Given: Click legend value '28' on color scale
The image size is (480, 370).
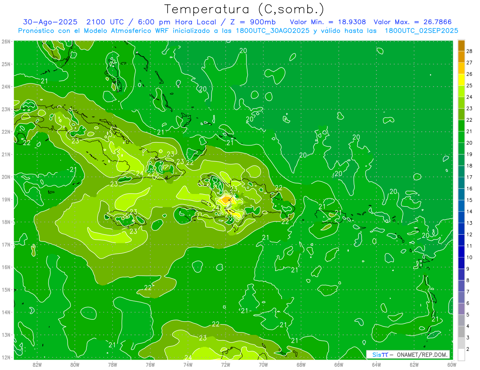Looking at the screenshot, I should [470, 51].
